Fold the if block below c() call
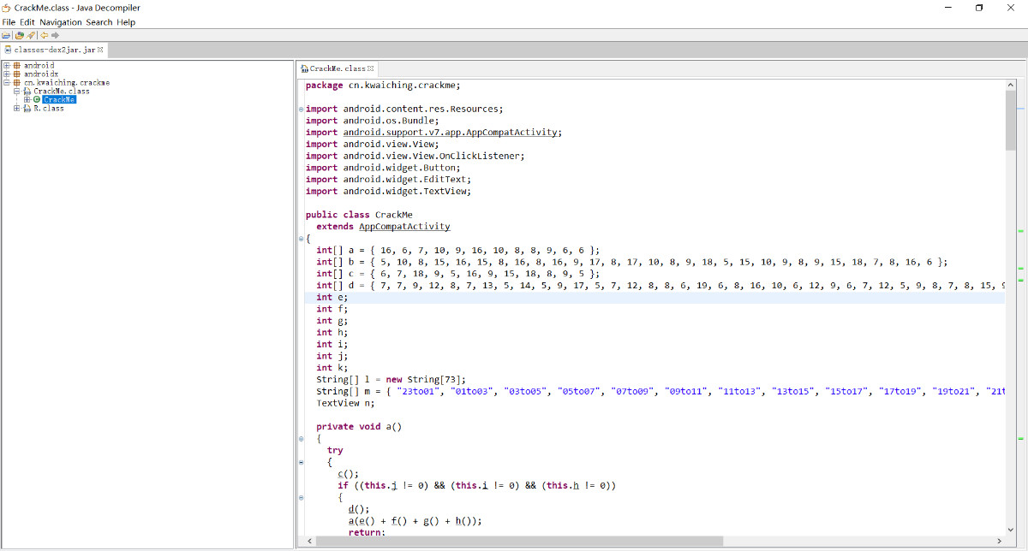The height and width of the screenshot is (551, 1028). 301,497
